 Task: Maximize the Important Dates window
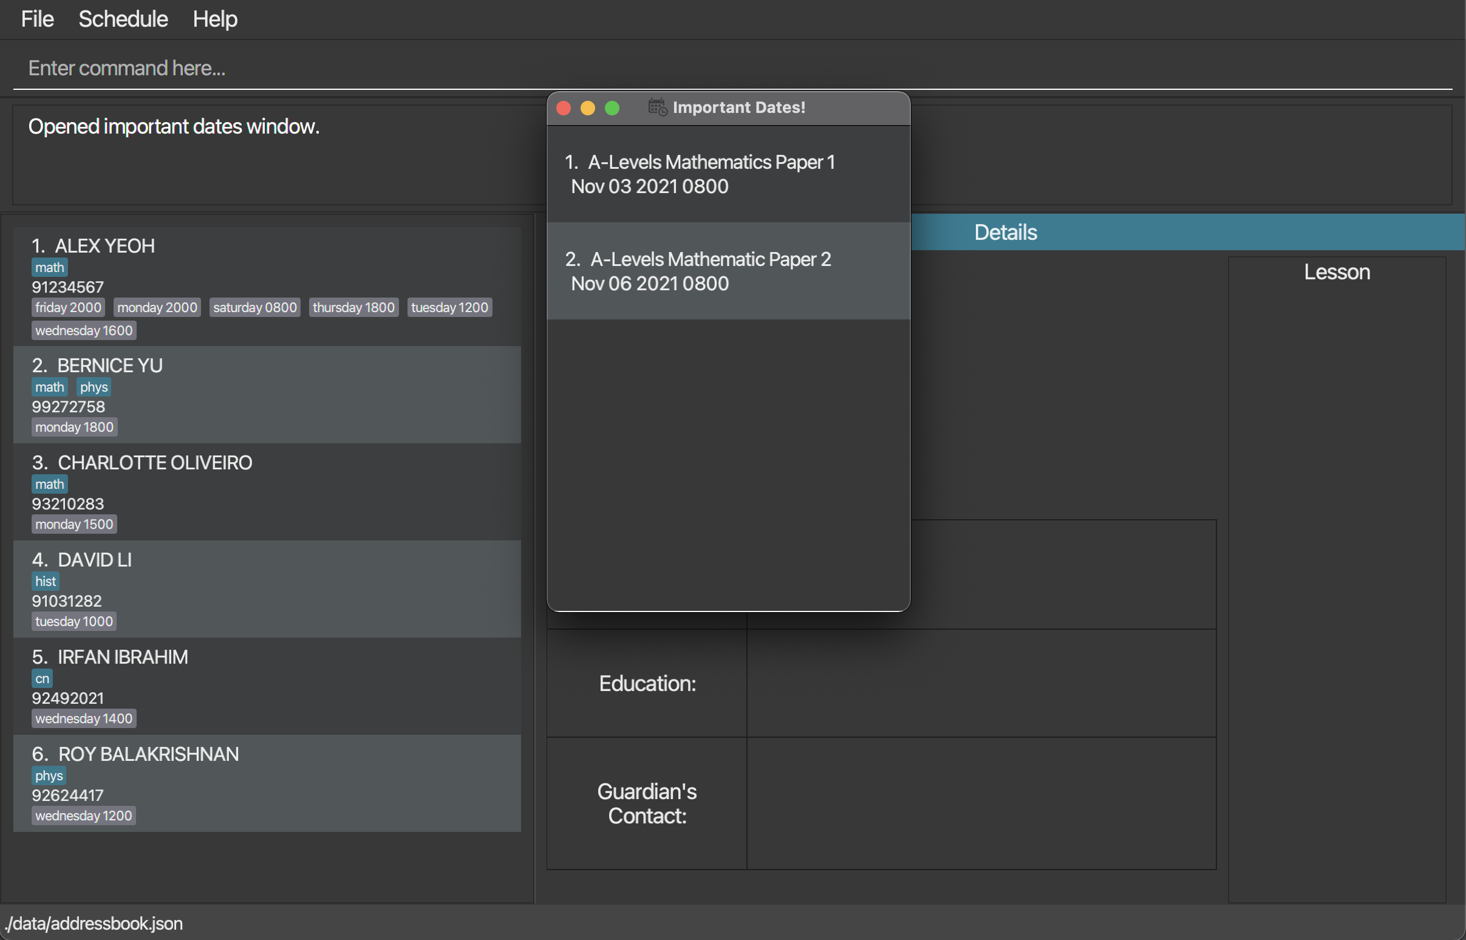tap(612, 108)
